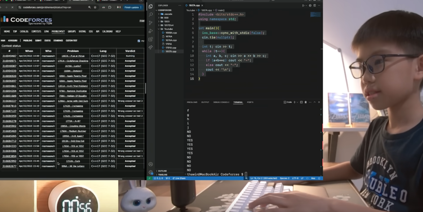Screen dimensions: 423x212
Task: Open CUSTOM TEST link
Action: click(71, 40)
